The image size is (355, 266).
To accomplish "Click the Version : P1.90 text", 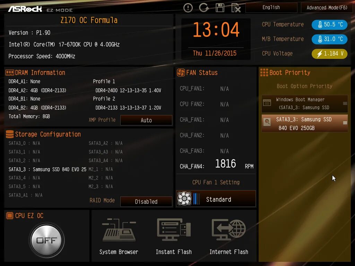I will [29, 33].
